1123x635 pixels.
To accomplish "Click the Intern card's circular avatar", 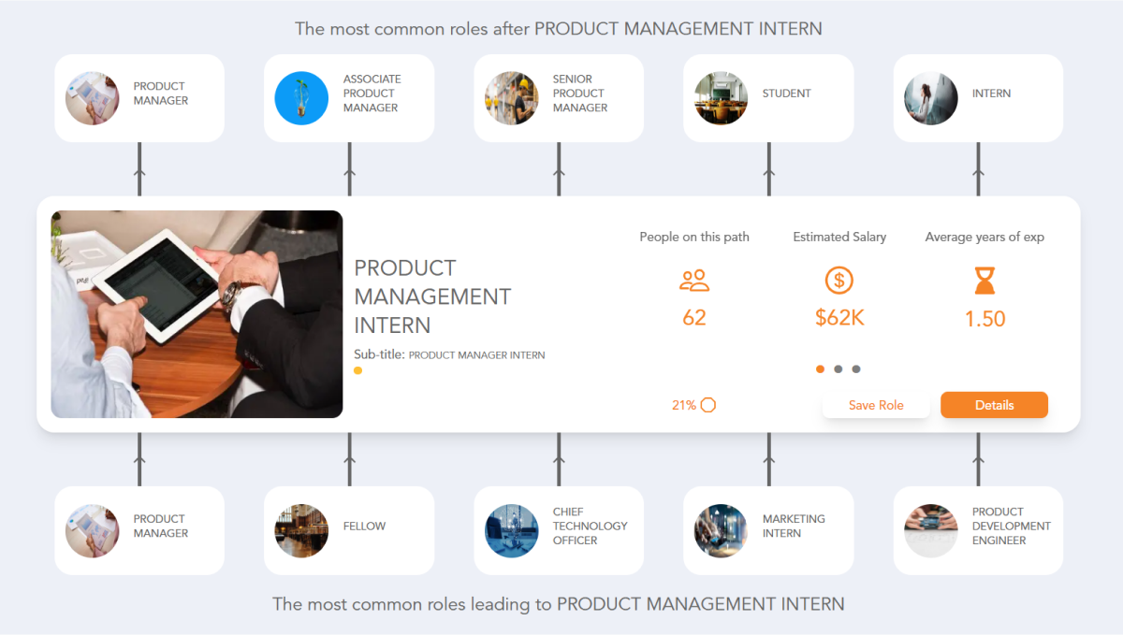I will 930,97.
